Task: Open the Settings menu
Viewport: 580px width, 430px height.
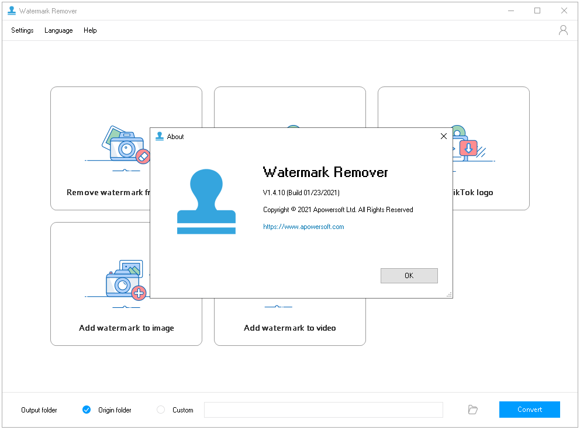Action: coord(22,30)
